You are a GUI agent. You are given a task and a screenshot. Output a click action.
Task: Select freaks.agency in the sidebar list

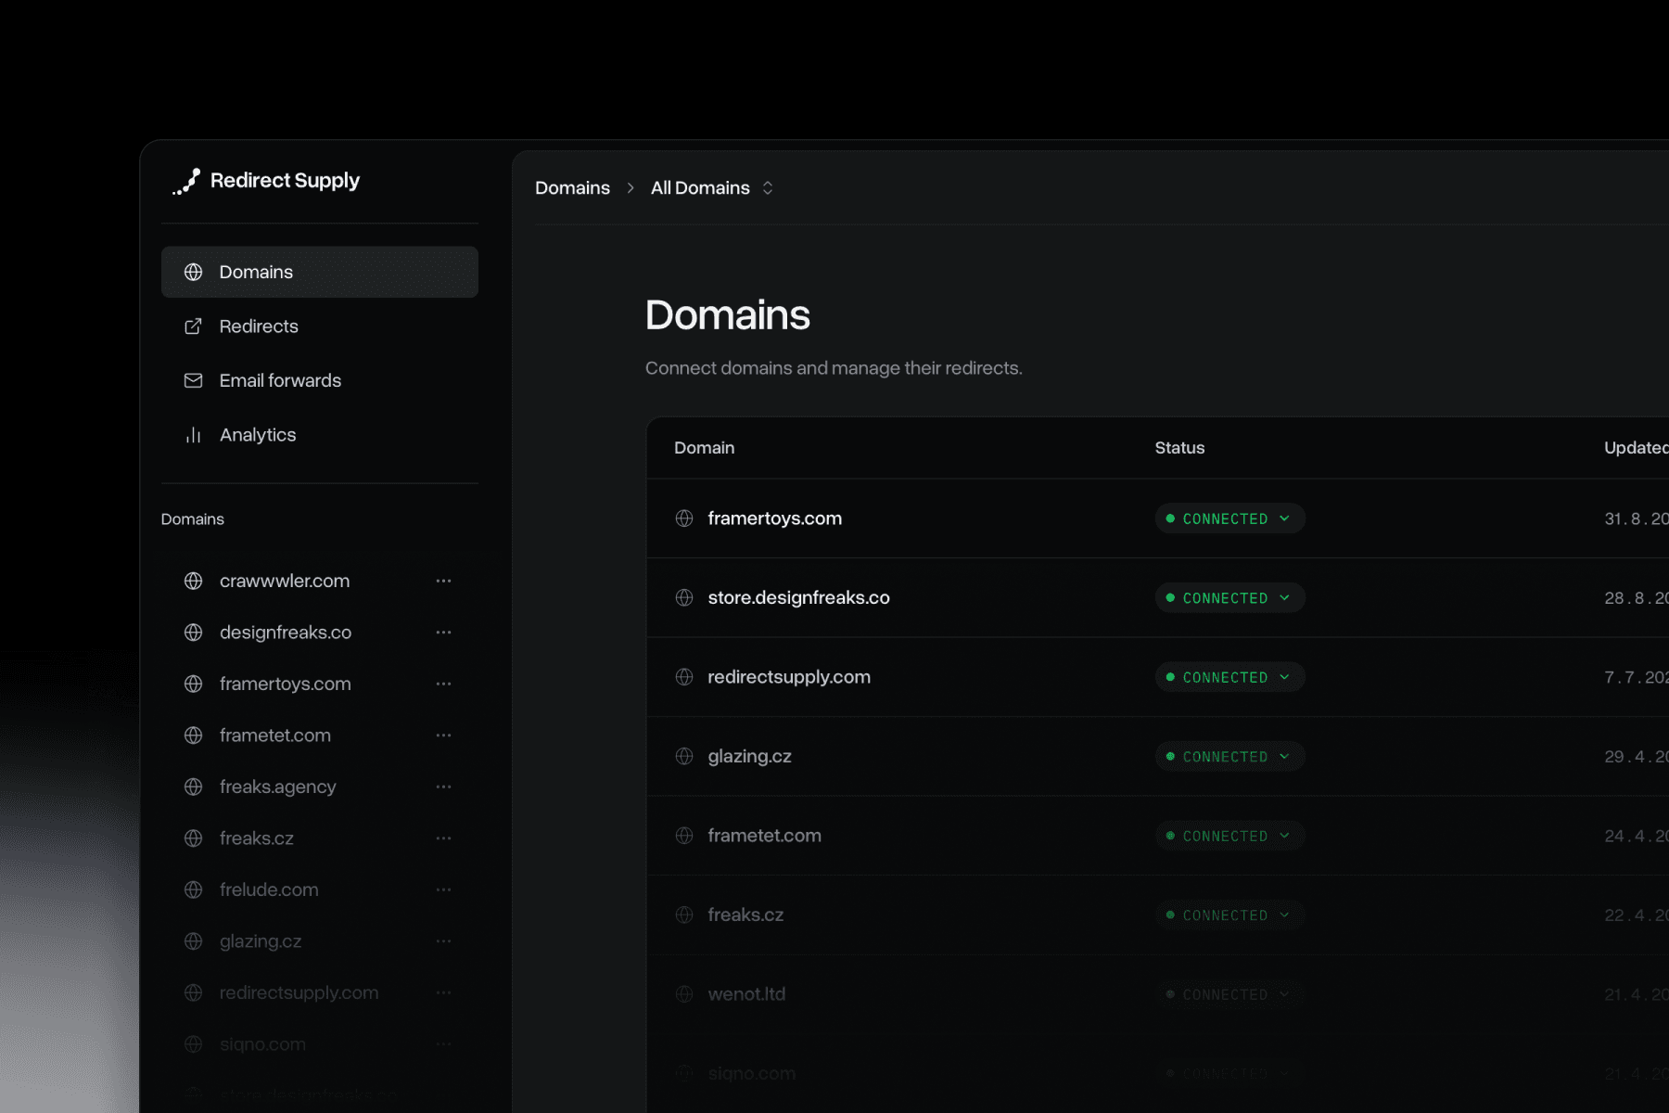pyautogui.click(x=278, y=787)
